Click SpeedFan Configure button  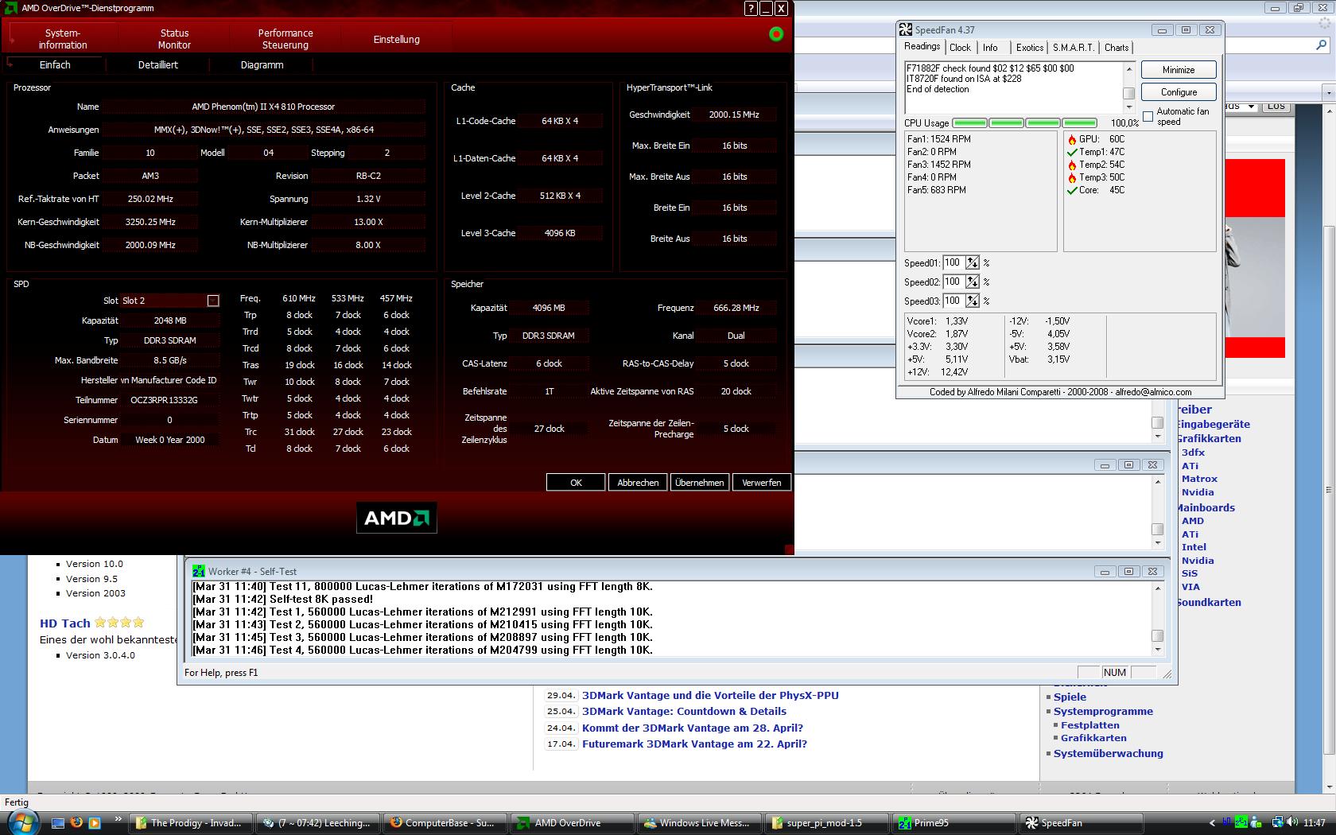1179,92
